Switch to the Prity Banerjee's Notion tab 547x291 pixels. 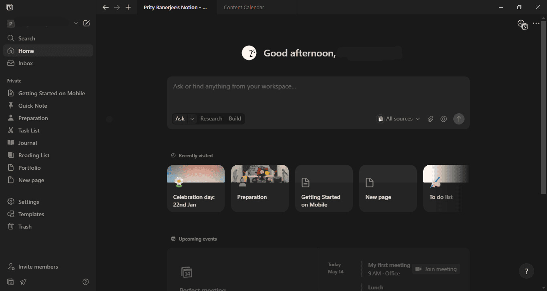(177, 7)
